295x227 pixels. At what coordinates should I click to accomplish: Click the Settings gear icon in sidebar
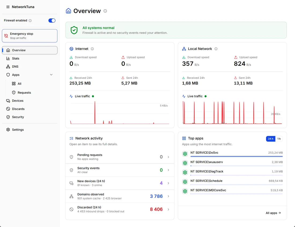8,130
